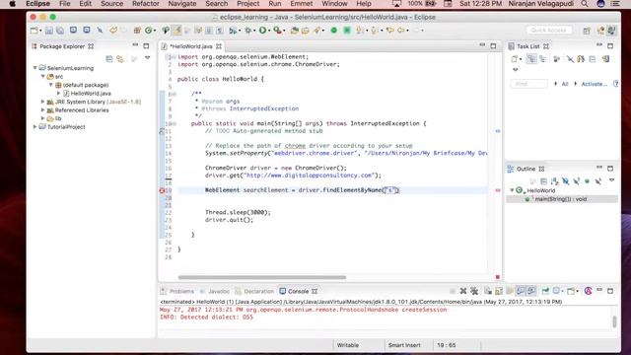Screen dimensions: 631x355
Task: Open Package Explorer view menu dropdown
Action: 148,58
